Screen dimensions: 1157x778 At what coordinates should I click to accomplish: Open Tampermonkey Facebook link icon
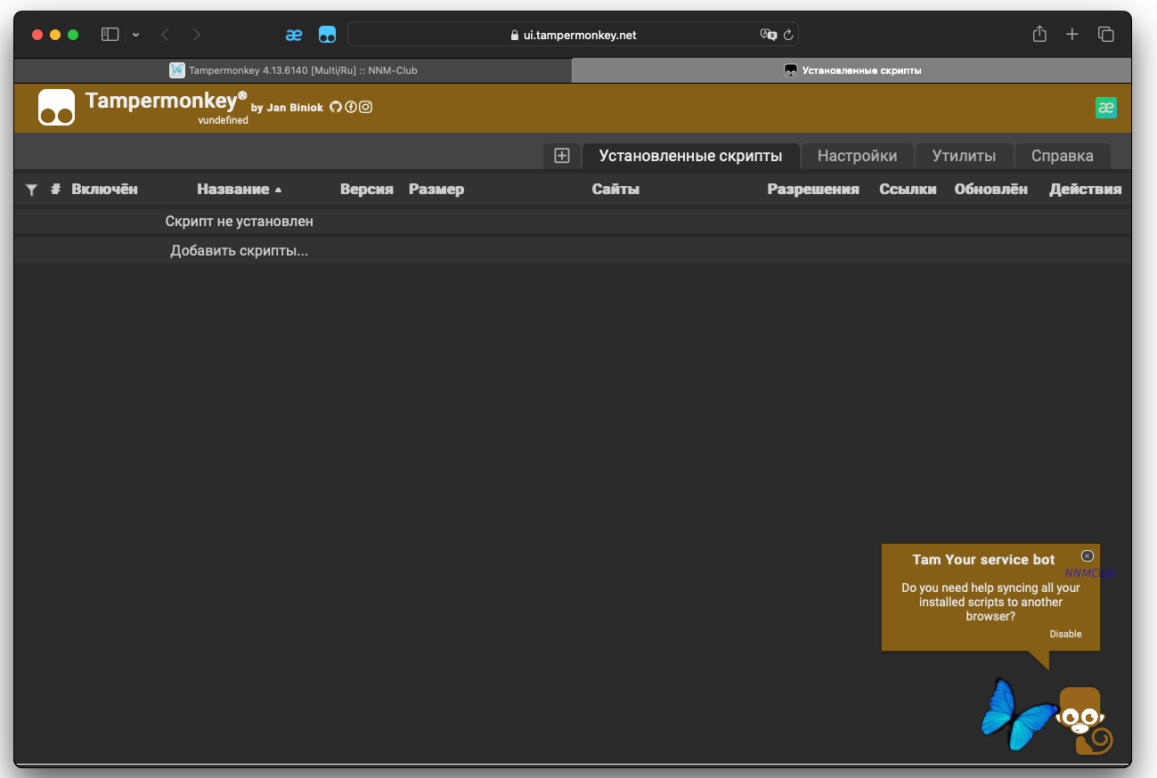351,107
